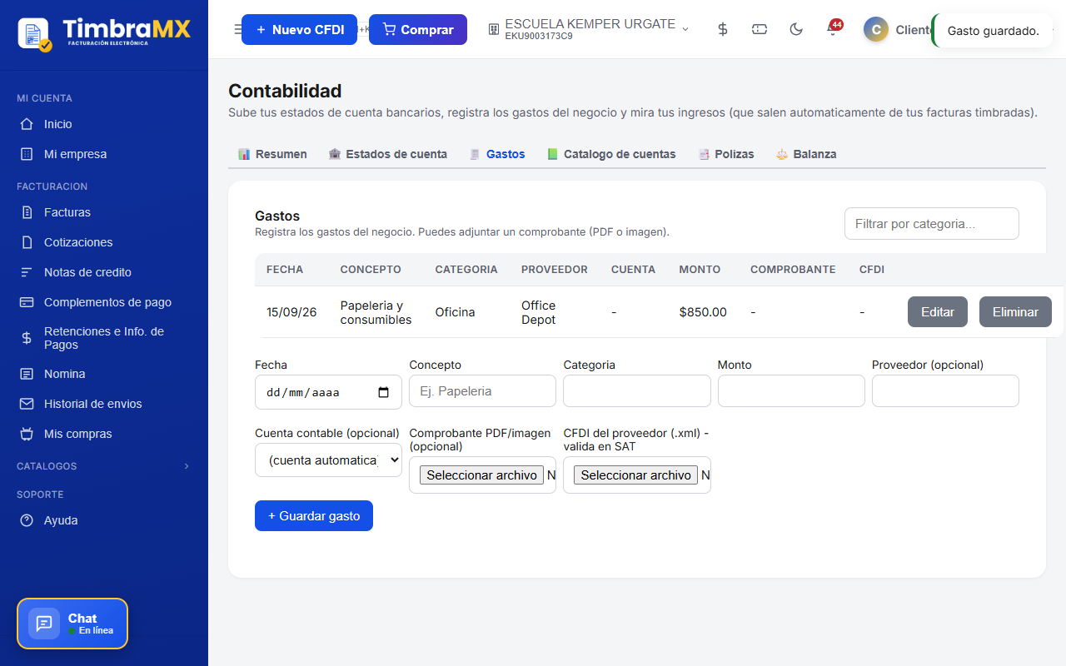The image size is (1066, 666).
Task: Click Guardar gasto button
Action: point(314,515)
